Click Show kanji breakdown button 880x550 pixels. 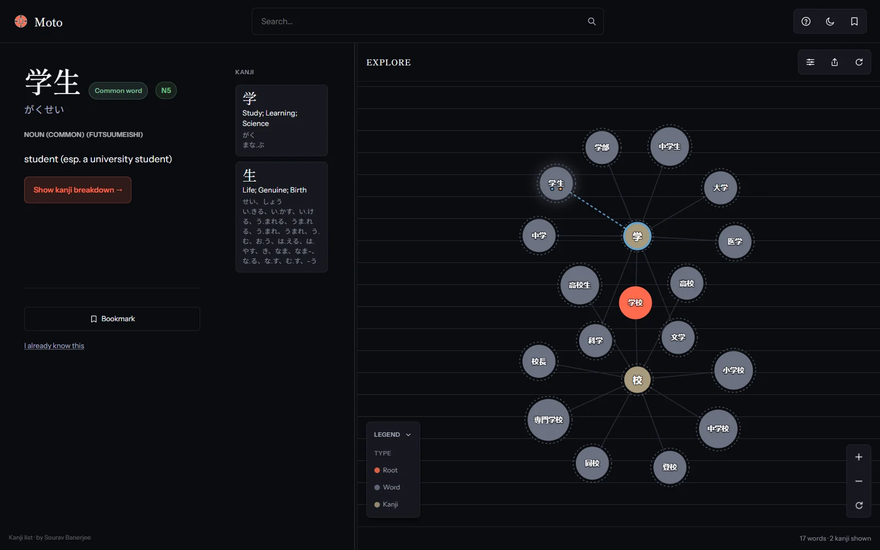coord(78,190)
